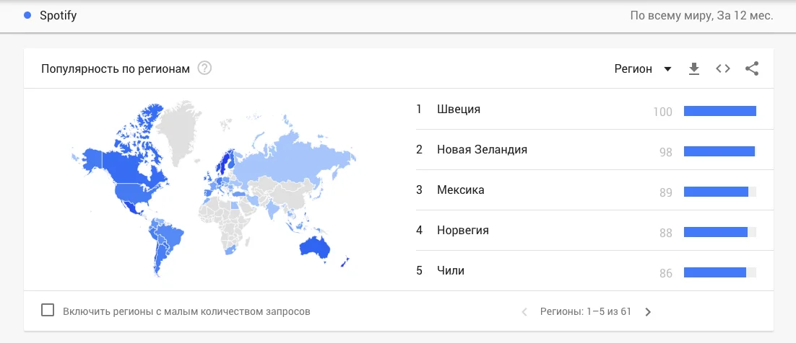The width and height of the screenshot is (796, 343).
Task: Click Australia on the world map
Action: (314, 248)
